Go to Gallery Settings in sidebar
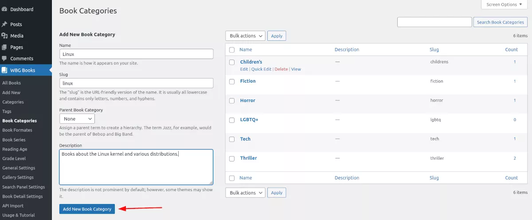Screen dimensions: 532x220 (x=18, y=177)
